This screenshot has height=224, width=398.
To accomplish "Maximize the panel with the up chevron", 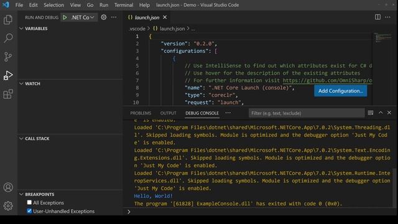I will coord(381,113).
